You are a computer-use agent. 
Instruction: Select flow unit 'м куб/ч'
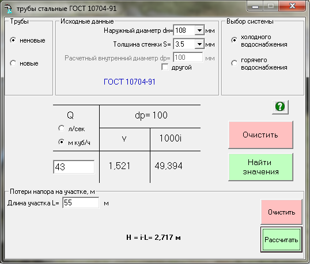click(61, 142)
